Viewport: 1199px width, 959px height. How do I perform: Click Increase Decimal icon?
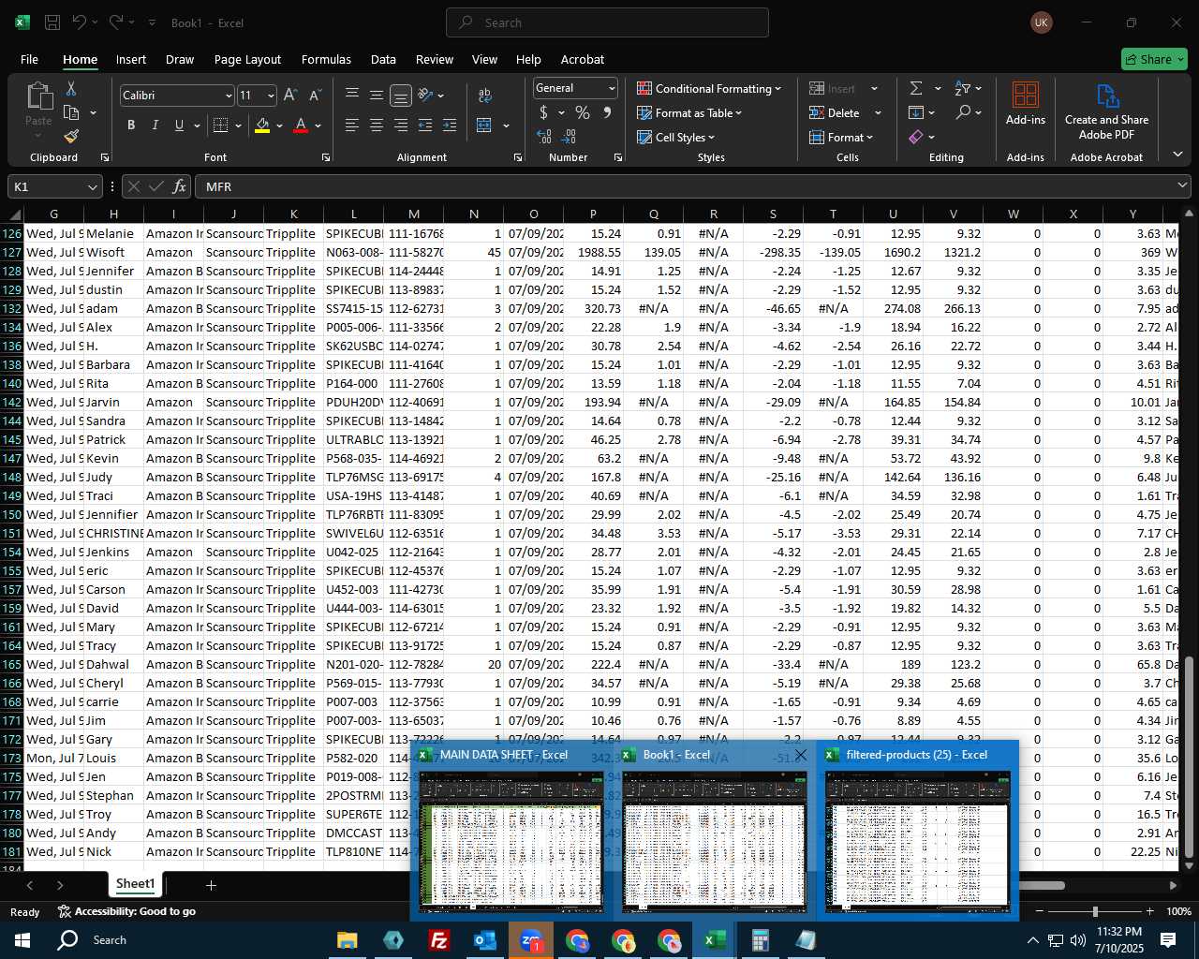pos(544,137)
